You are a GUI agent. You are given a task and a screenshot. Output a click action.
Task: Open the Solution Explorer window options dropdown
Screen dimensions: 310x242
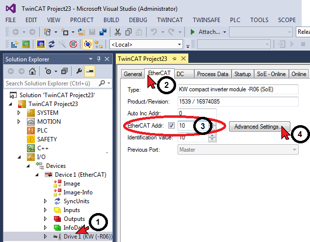(91, 59)
